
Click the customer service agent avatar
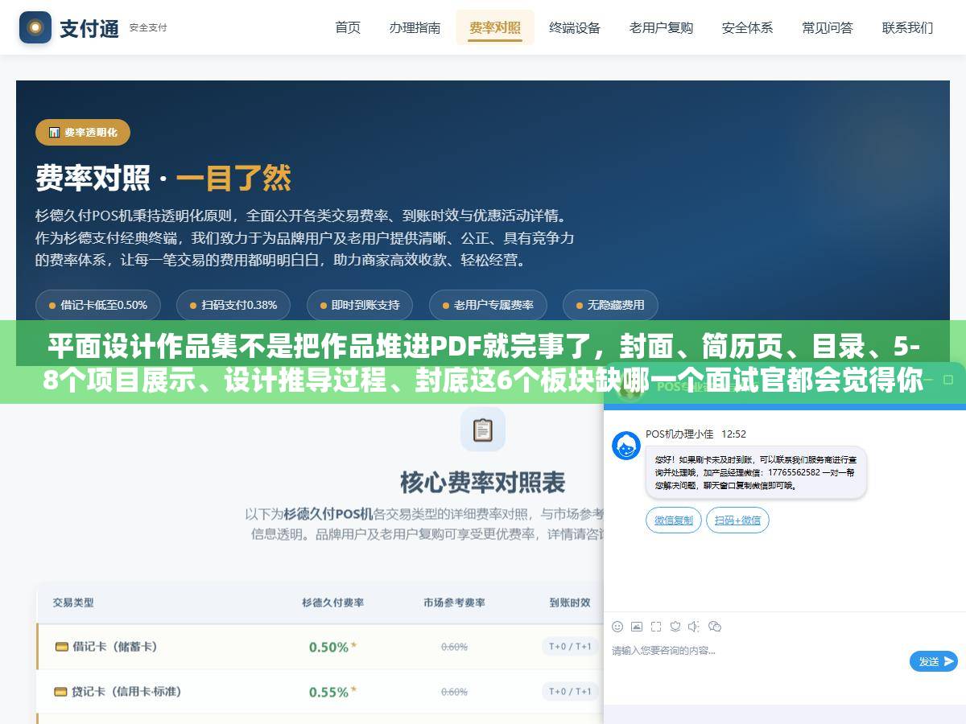pyautogui.click(x=626, y=446)
